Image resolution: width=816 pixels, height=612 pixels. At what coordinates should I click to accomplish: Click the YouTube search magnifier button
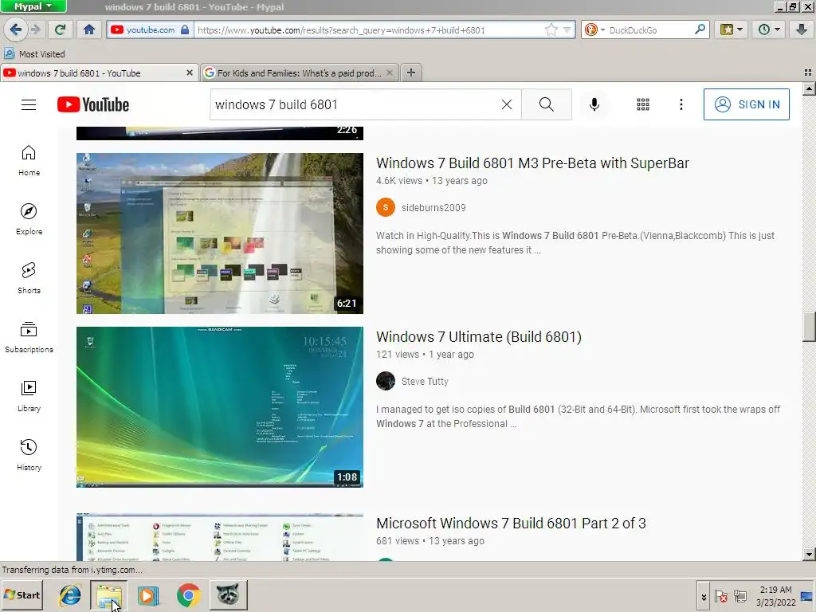click(547, 104)
